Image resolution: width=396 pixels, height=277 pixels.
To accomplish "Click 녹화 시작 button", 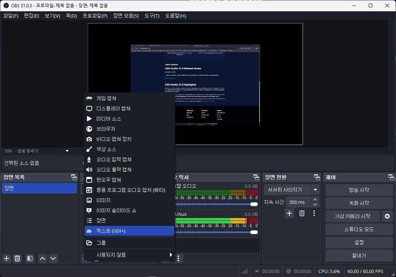I will [x=359, y=203].
